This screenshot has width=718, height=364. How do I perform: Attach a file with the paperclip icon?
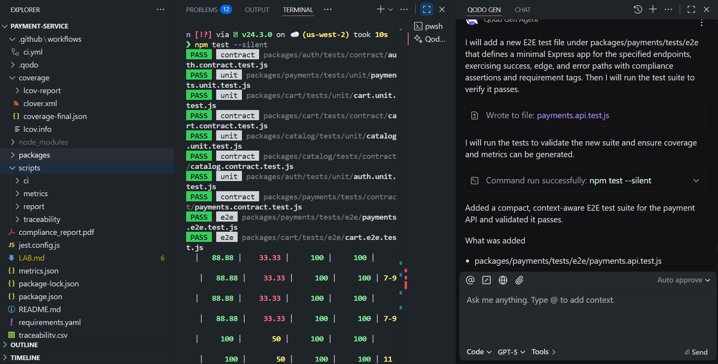point(519,280)
